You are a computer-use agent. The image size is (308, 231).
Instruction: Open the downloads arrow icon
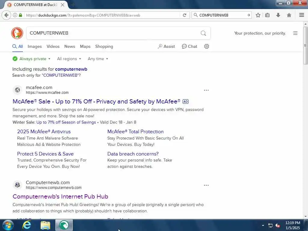278,15
